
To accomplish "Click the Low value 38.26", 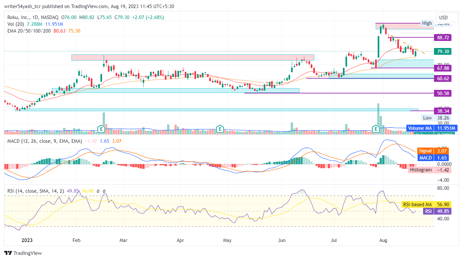I will click(x=443, y=118).
